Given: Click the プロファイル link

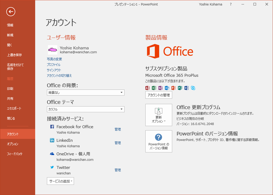Looking at the screenshot, I should [x=54, y=64].
